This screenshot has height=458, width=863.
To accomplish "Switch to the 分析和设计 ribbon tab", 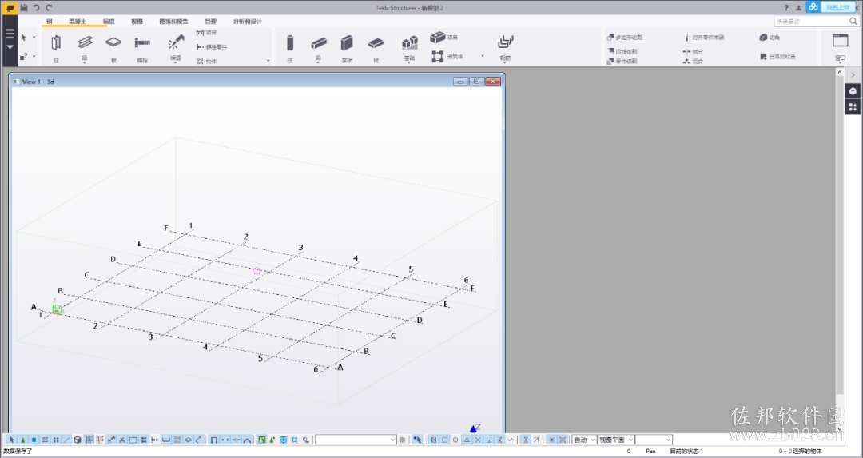I will (247, 22).
